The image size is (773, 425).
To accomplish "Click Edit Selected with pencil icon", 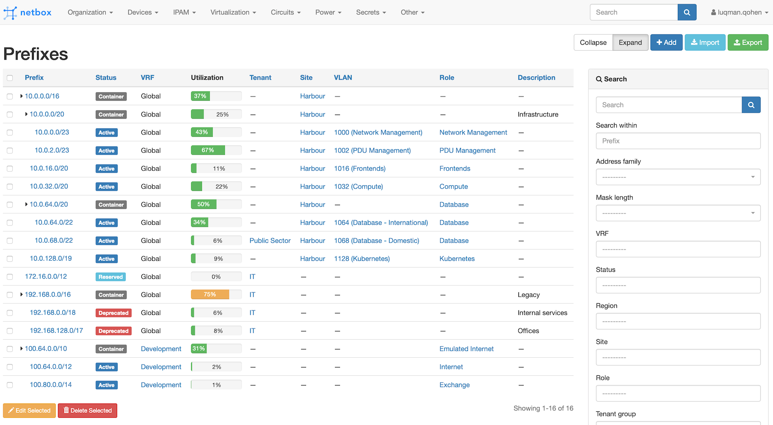I will pos(29,410).
